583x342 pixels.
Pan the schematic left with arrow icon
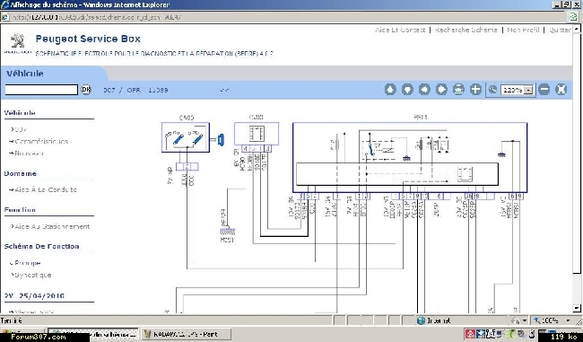point(424,90)
